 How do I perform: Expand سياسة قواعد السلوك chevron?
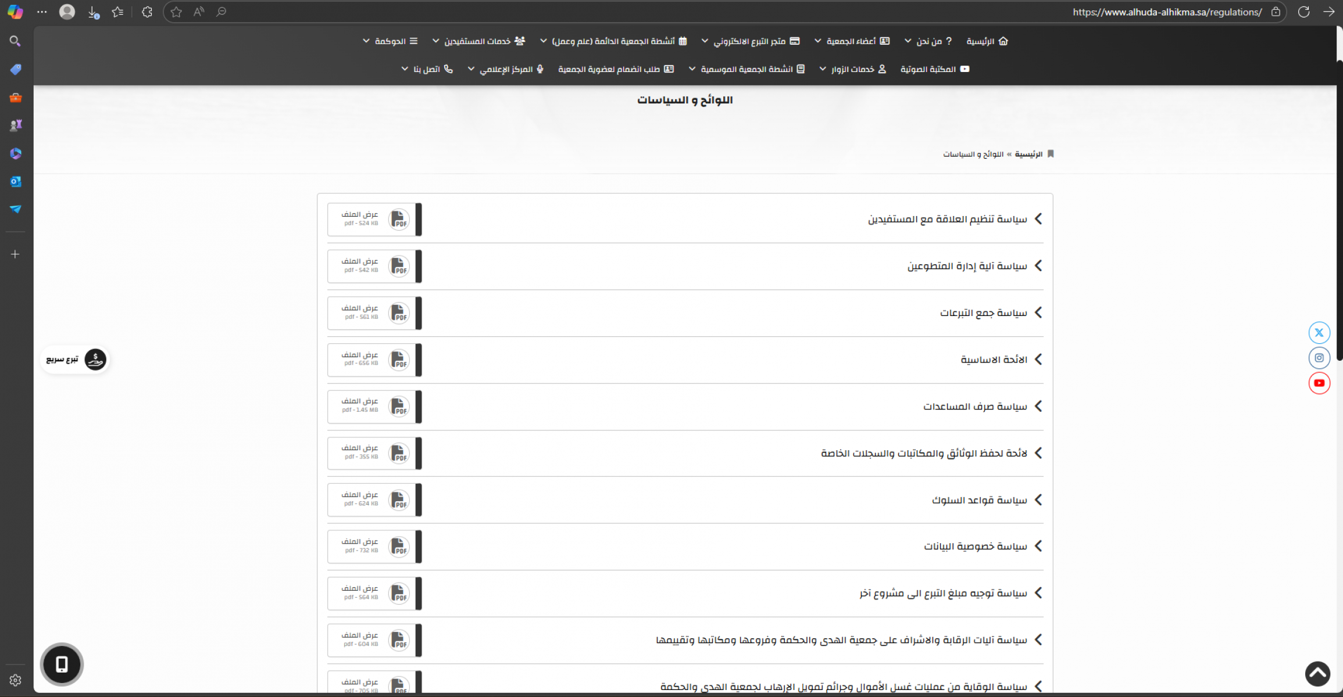click(x=1038, y=500)
